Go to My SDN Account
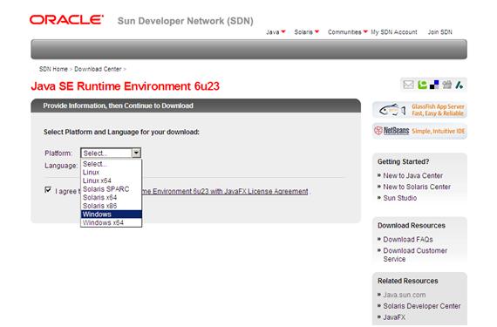 pos(394,32)
